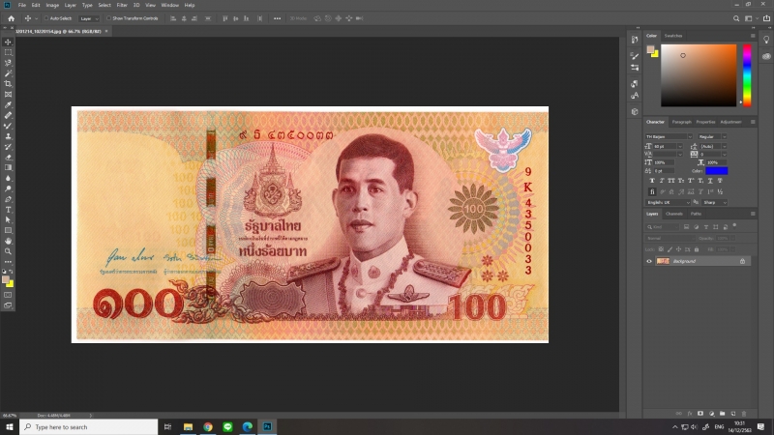Select the Eraser tool
The width and height of the screenshot is (774, 435).
click(8, 158)
